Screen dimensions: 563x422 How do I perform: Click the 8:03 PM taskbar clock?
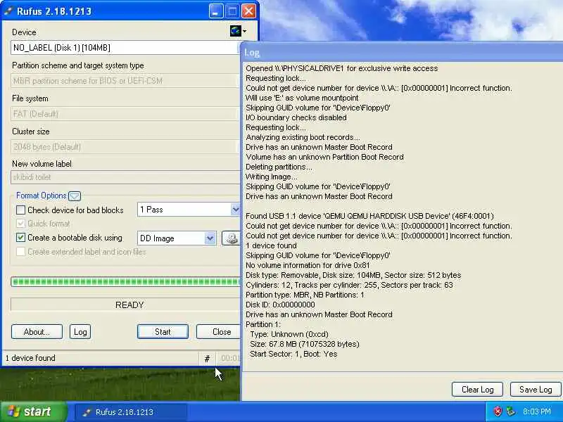[x=537, y=411]
